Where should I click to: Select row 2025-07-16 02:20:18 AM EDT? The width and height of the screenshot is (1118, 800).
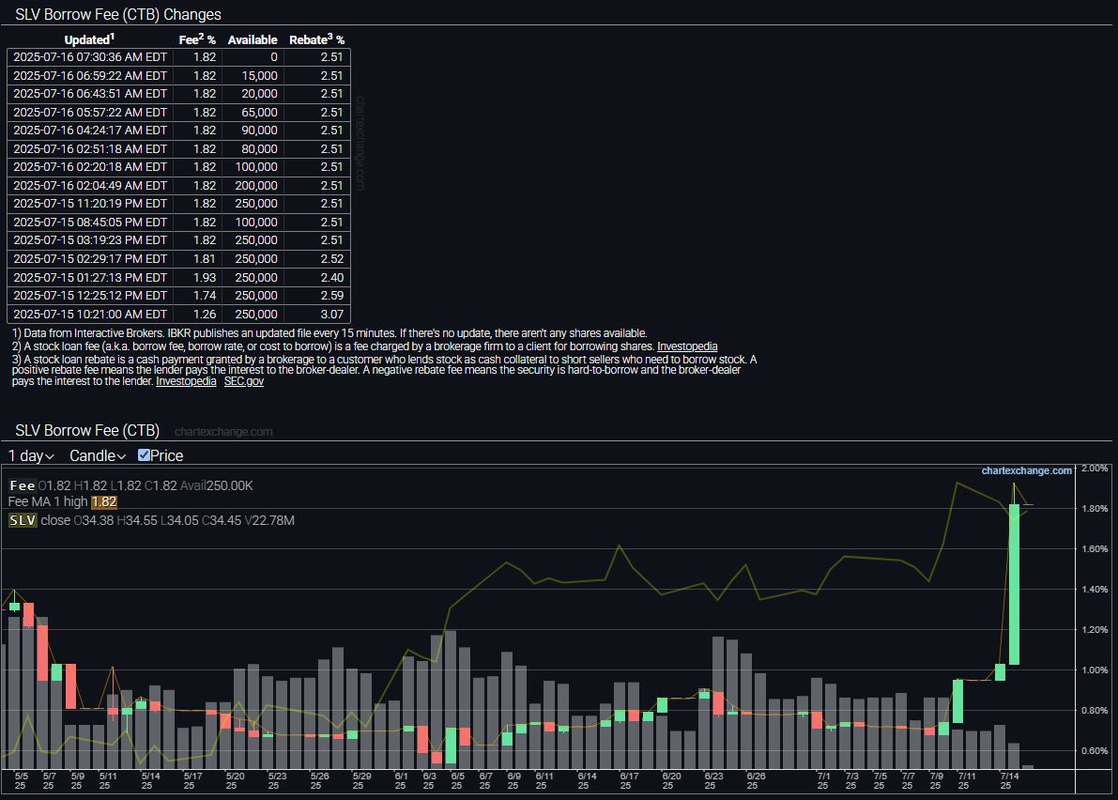pos(179,167)
